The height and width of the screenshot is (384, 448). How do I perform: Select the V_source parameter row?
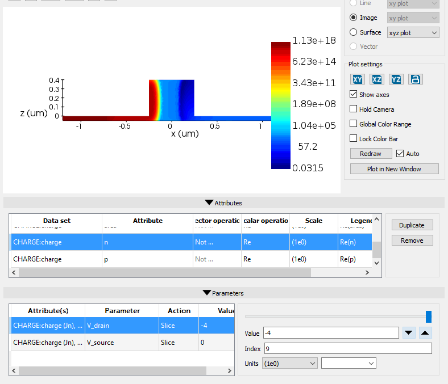(x=123, y=343)
